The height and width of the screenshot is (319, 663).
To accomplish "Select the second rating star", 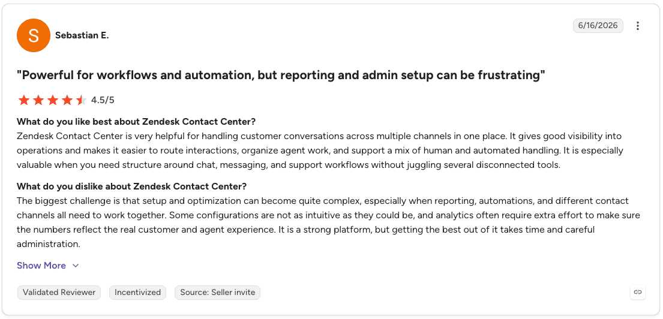I will point(38,100).
